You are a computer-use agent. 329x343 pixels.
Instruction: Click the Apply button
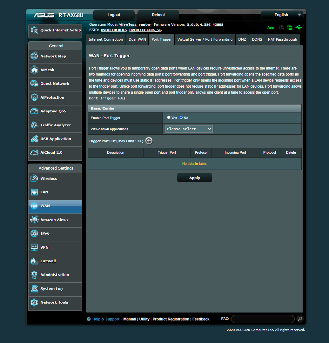[x=195, y=178]
